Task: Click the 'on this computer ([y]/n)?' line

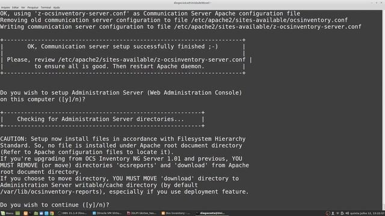Action: coord(43,99)
